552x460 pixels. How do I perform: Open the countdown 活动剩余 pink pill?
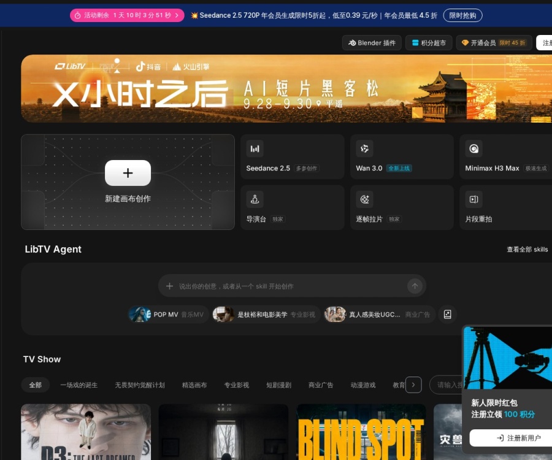point(127,15)
